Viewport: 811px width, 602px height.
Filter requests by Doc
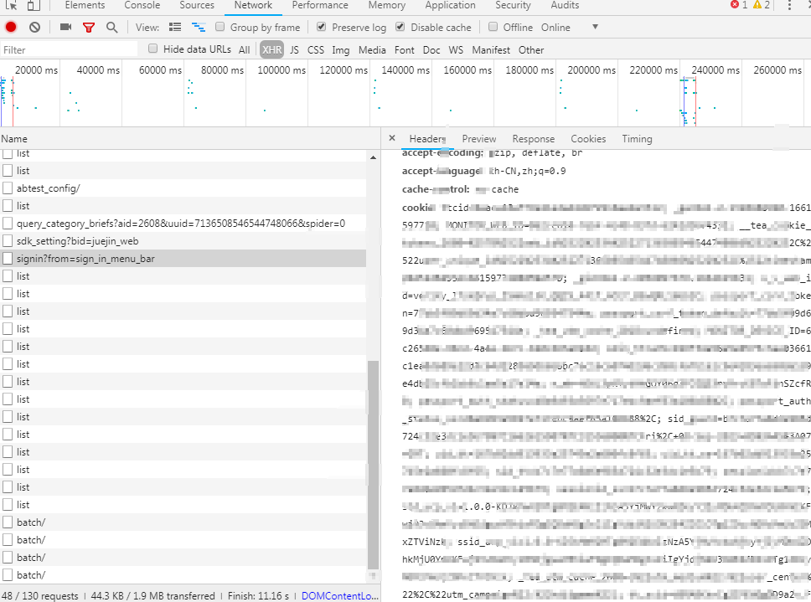(431, 49)
